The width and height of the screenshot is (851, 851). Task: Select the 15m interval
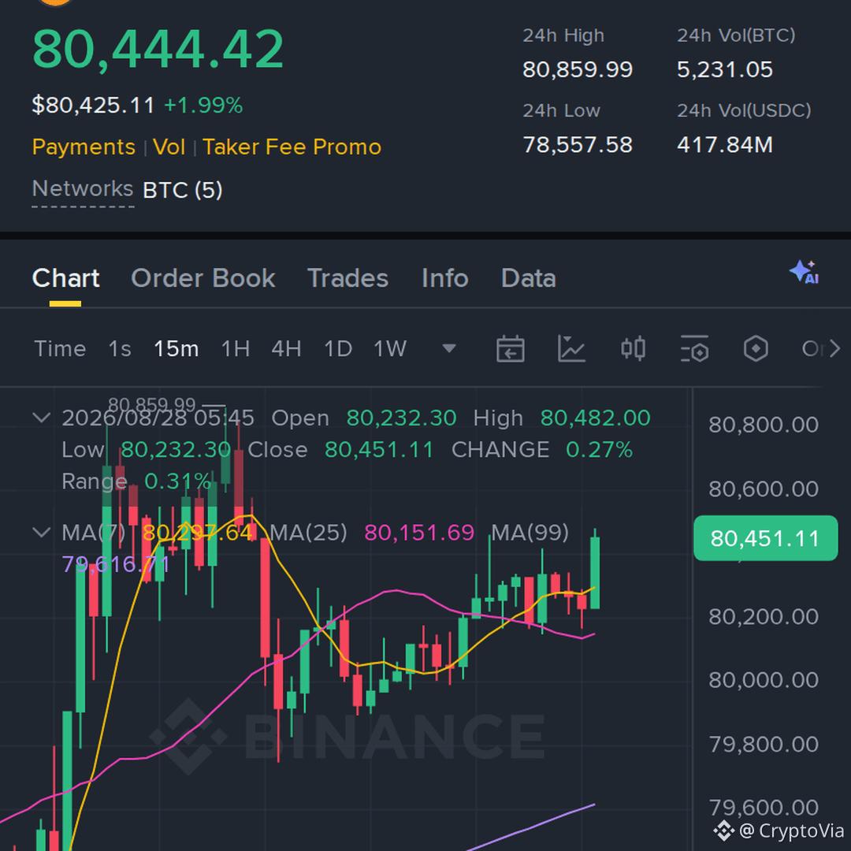177,348
